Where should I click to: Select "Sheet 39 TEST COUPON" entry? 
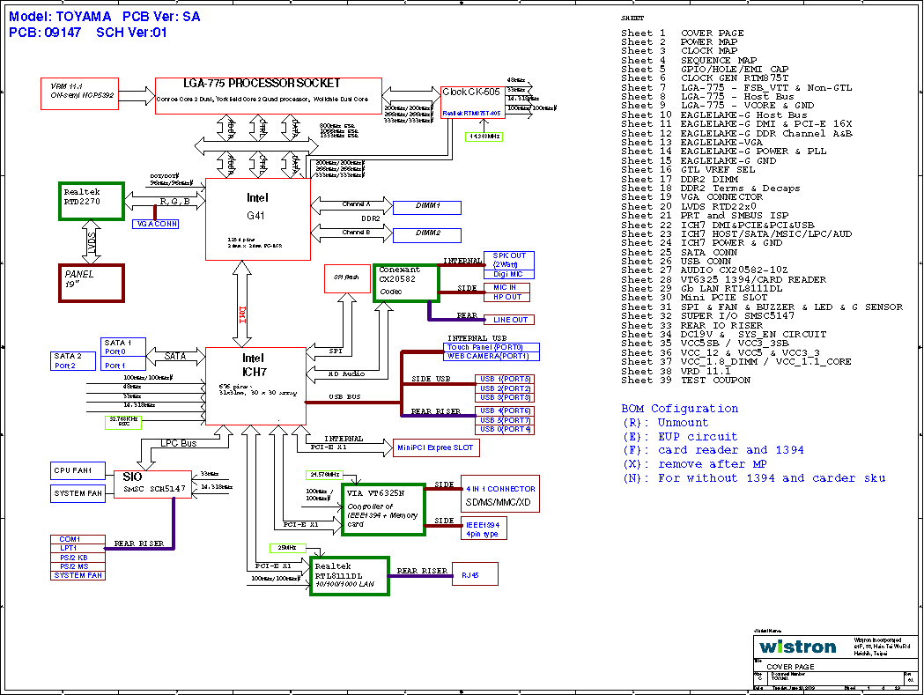click(686, 381)
